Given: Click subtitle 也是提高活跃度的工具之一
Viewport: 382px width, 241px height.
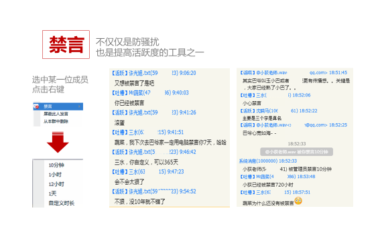Looking at the screenshot, I should click(150, 52).
